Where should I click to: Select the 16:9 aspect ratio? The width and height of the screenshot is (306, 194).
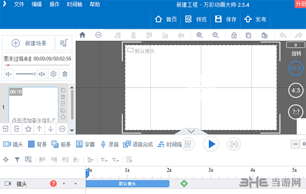coord(296,68)
